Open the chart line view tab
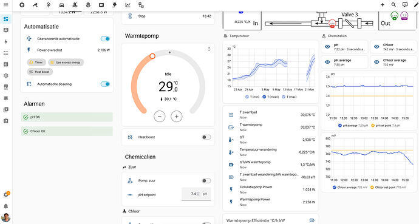 (x=128, y=5)
